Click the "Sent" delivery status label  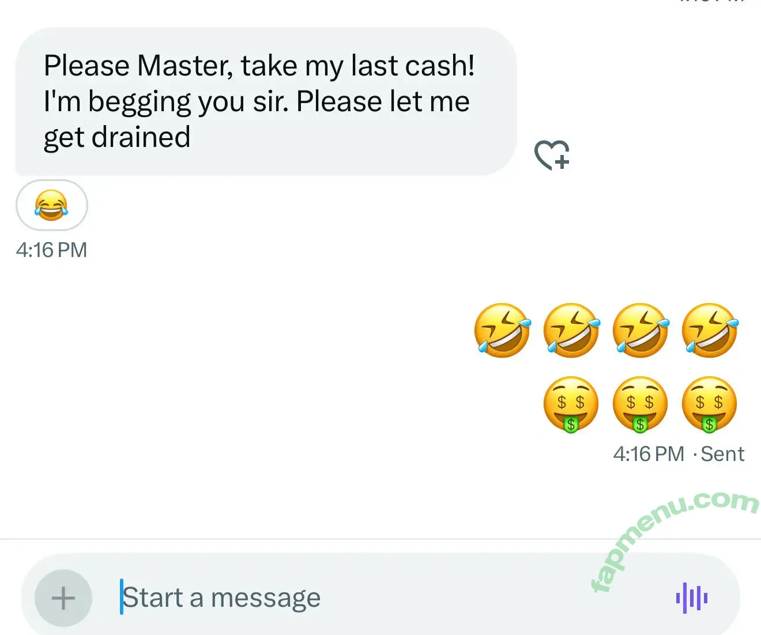tap(722, 454)
